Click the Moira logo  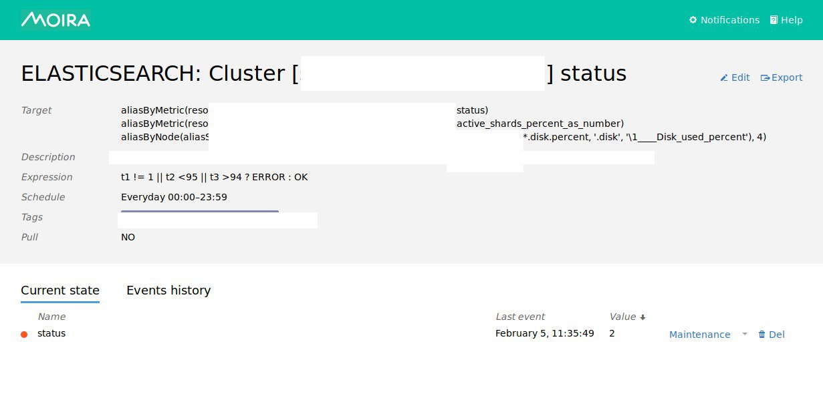[55, 19]
